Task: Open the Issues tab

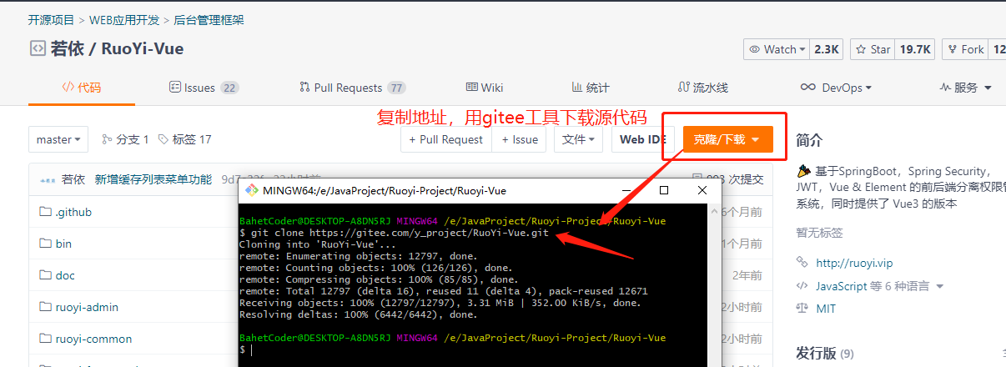Action: point(204,88)
